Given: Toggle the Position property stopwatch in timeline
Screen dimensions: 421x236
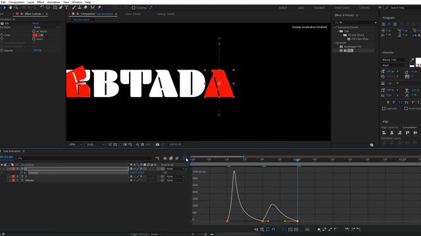Looking at the screenshot, I should tap(22, 173).
